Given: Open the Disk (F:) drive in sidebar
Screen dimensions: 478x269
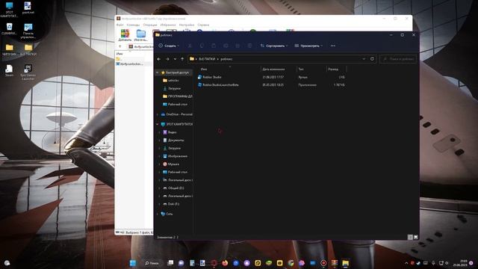Looking at the screenshot, I should coord(173,204).
